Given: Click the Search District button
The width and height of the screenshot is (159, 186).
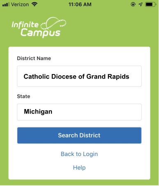Looking at the screenshot, I should pos(79,135).
